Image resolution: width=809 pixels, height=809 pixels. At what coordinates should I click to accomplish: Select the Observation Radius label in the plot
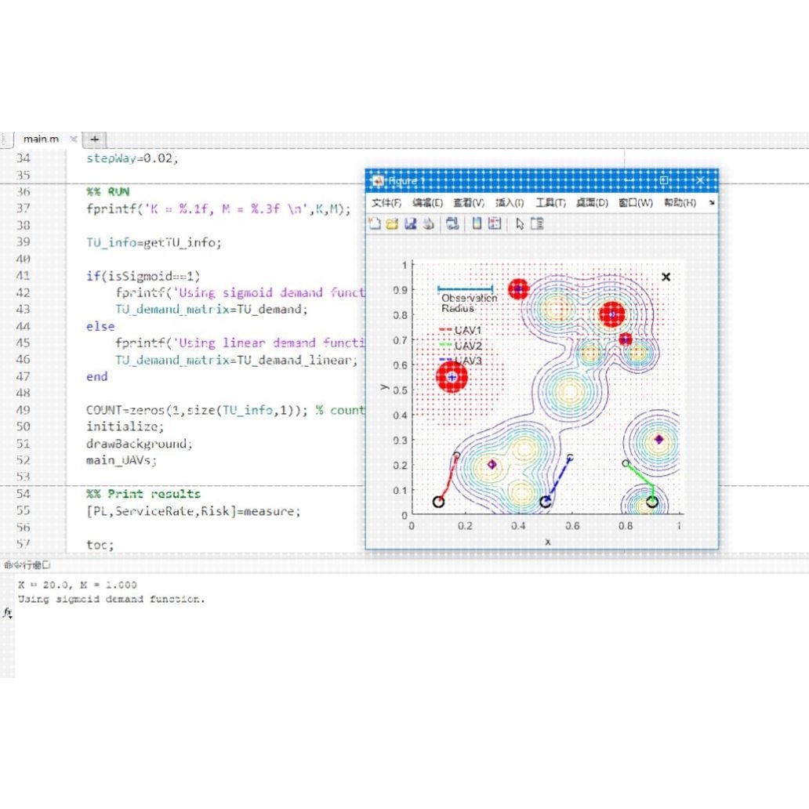pos(469,303)
